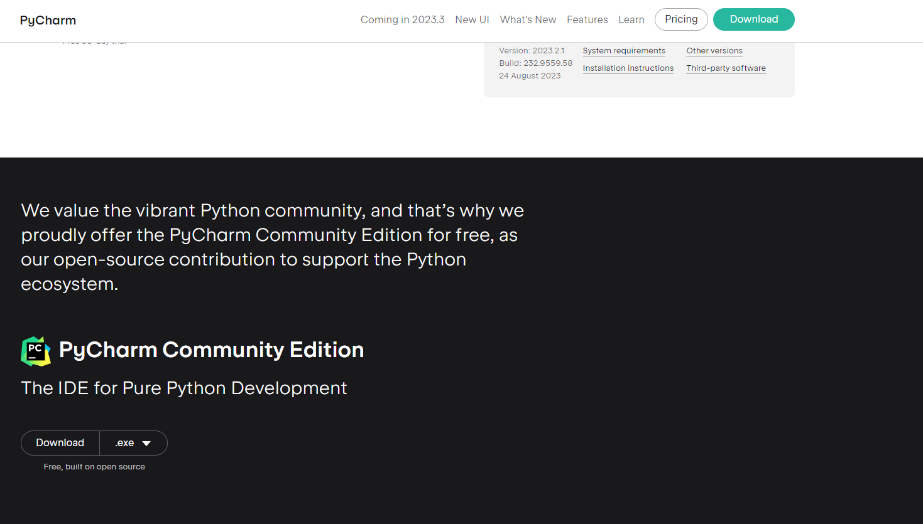The image size is (923, 524).
Task: Click the 'Version: 2023.2.1' text
Action: [x=532, y=51]
